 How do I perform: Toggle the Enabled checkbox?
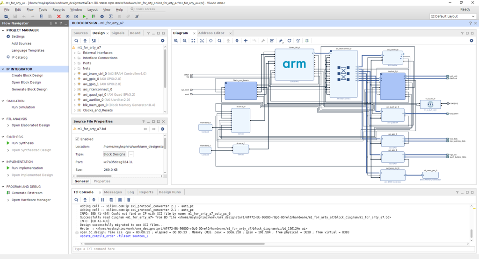[77, 139]
